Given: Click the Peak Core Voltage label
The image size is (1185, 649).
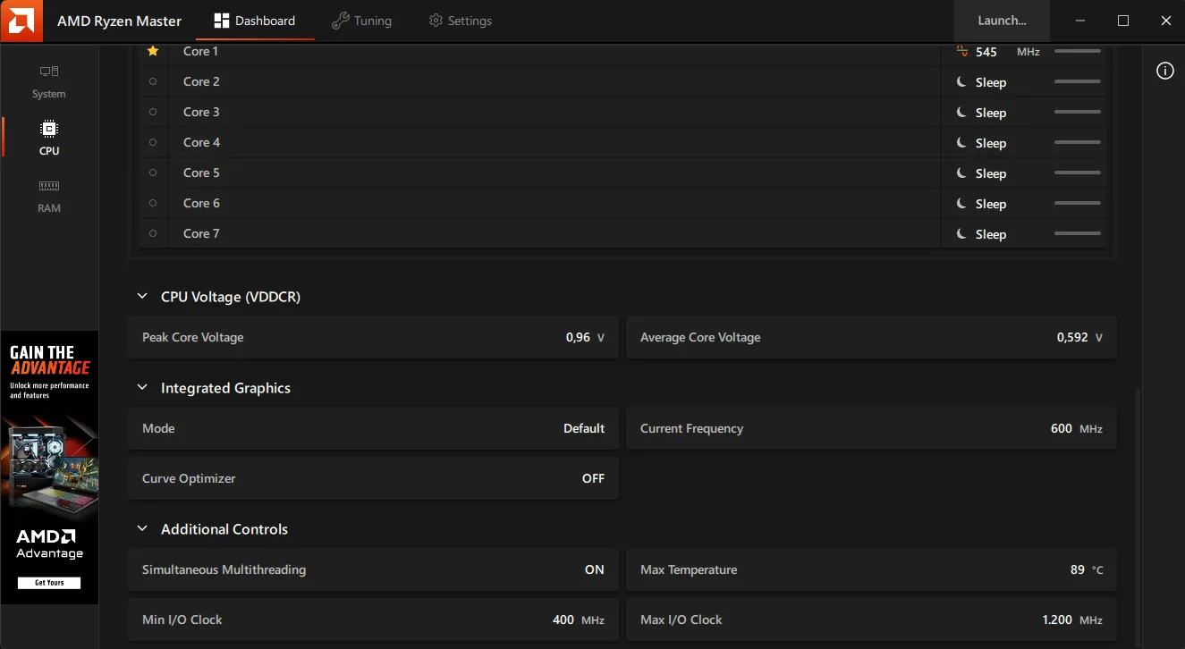Looking at the screenshot, I should pyautogui.click(x=192, y=337).
